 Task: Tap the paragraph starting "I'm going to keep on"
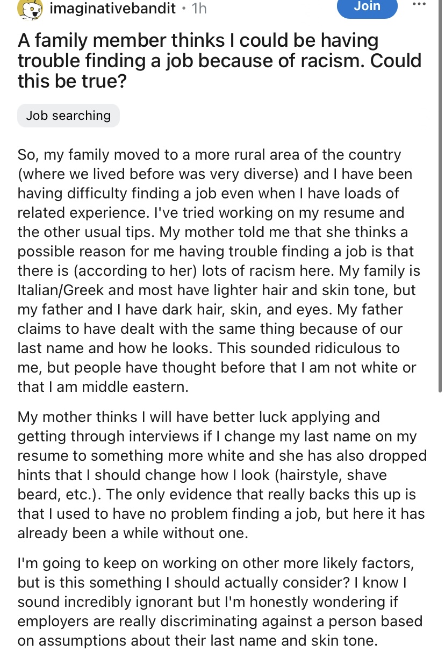(219, 602)
